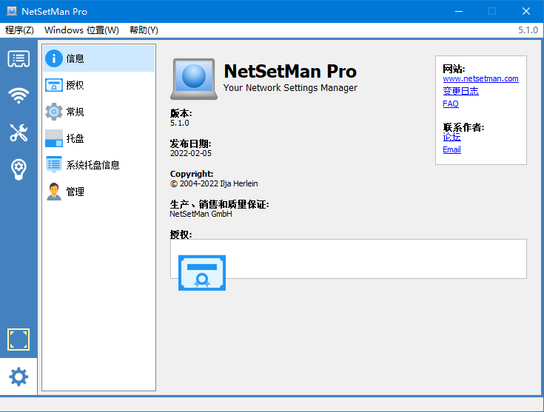Select the 常规 settings page

99,112
